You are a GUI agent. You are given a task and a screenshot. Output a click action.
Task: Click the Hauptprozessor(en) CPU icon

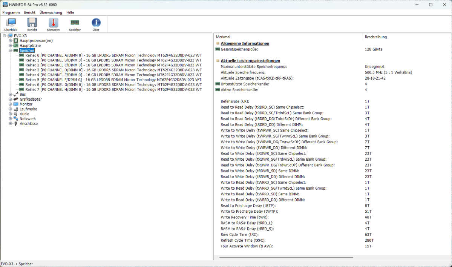16,41
